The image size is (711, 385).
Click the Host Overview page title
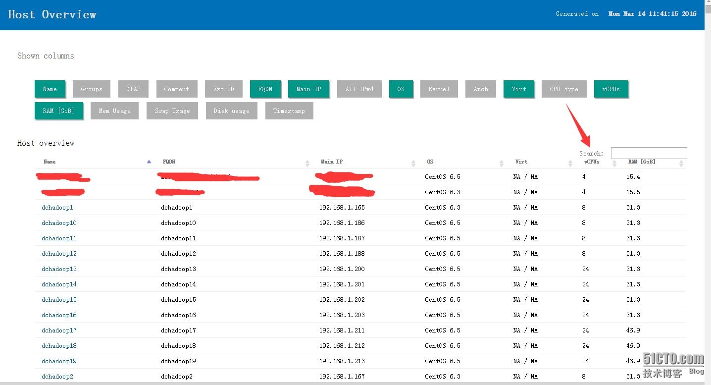[52, 14]
